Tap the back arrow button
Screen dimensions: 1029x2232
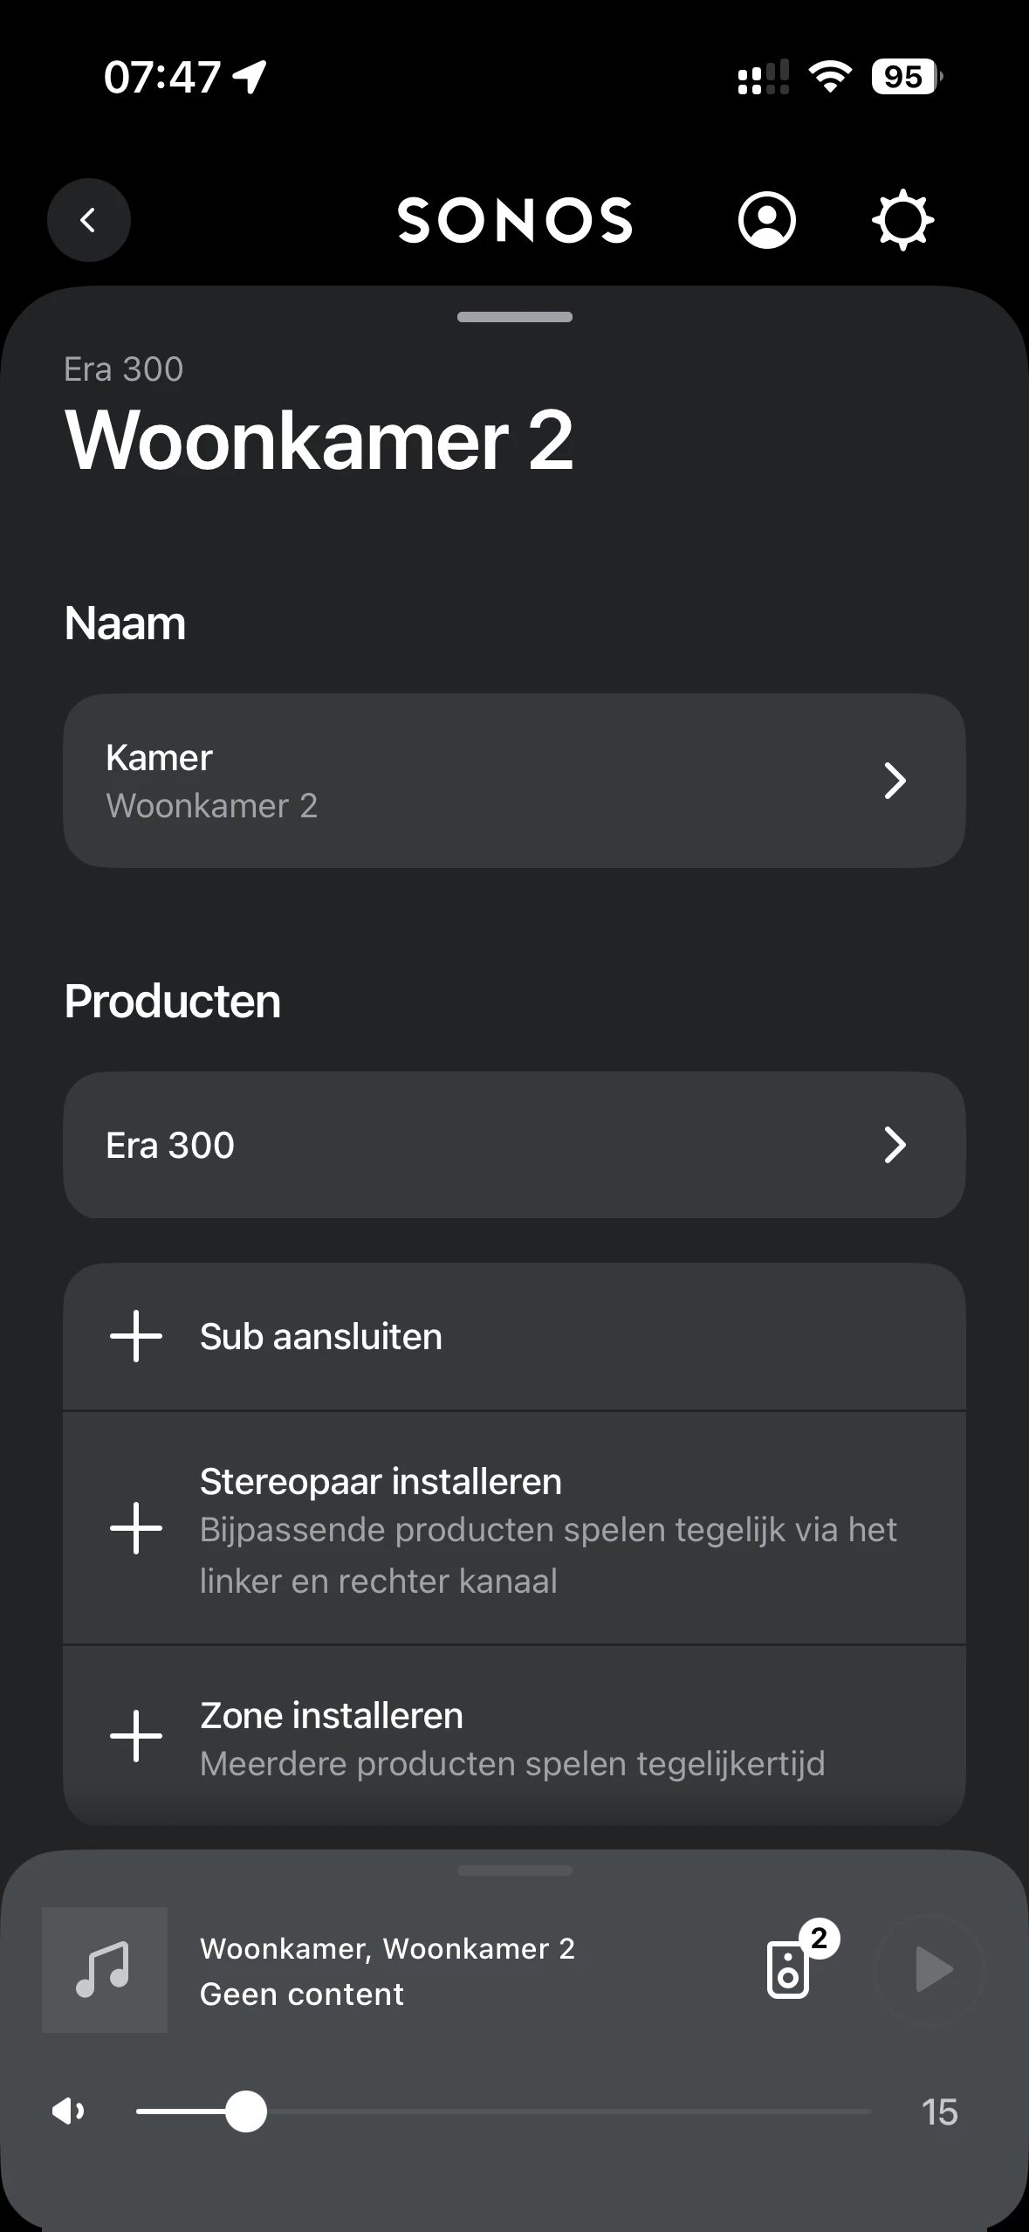coord(88,220)
